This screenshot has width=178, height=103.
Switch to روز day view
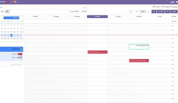tap(149, 11)
